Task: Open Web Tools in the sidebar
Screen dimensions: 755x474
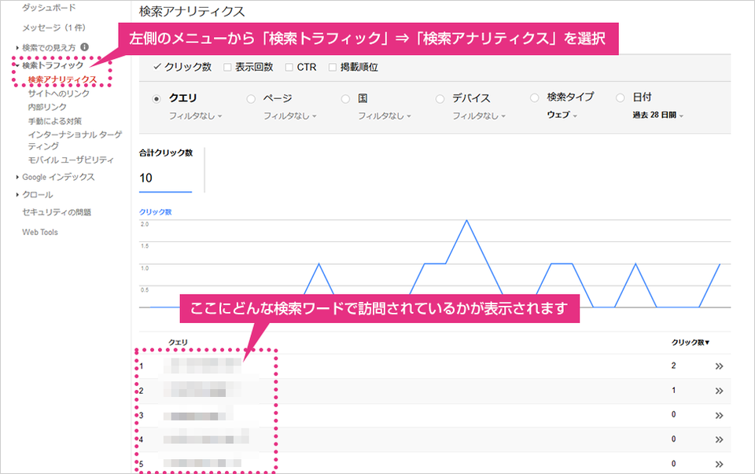Action: pyautogui.click(x=40, y=232)
